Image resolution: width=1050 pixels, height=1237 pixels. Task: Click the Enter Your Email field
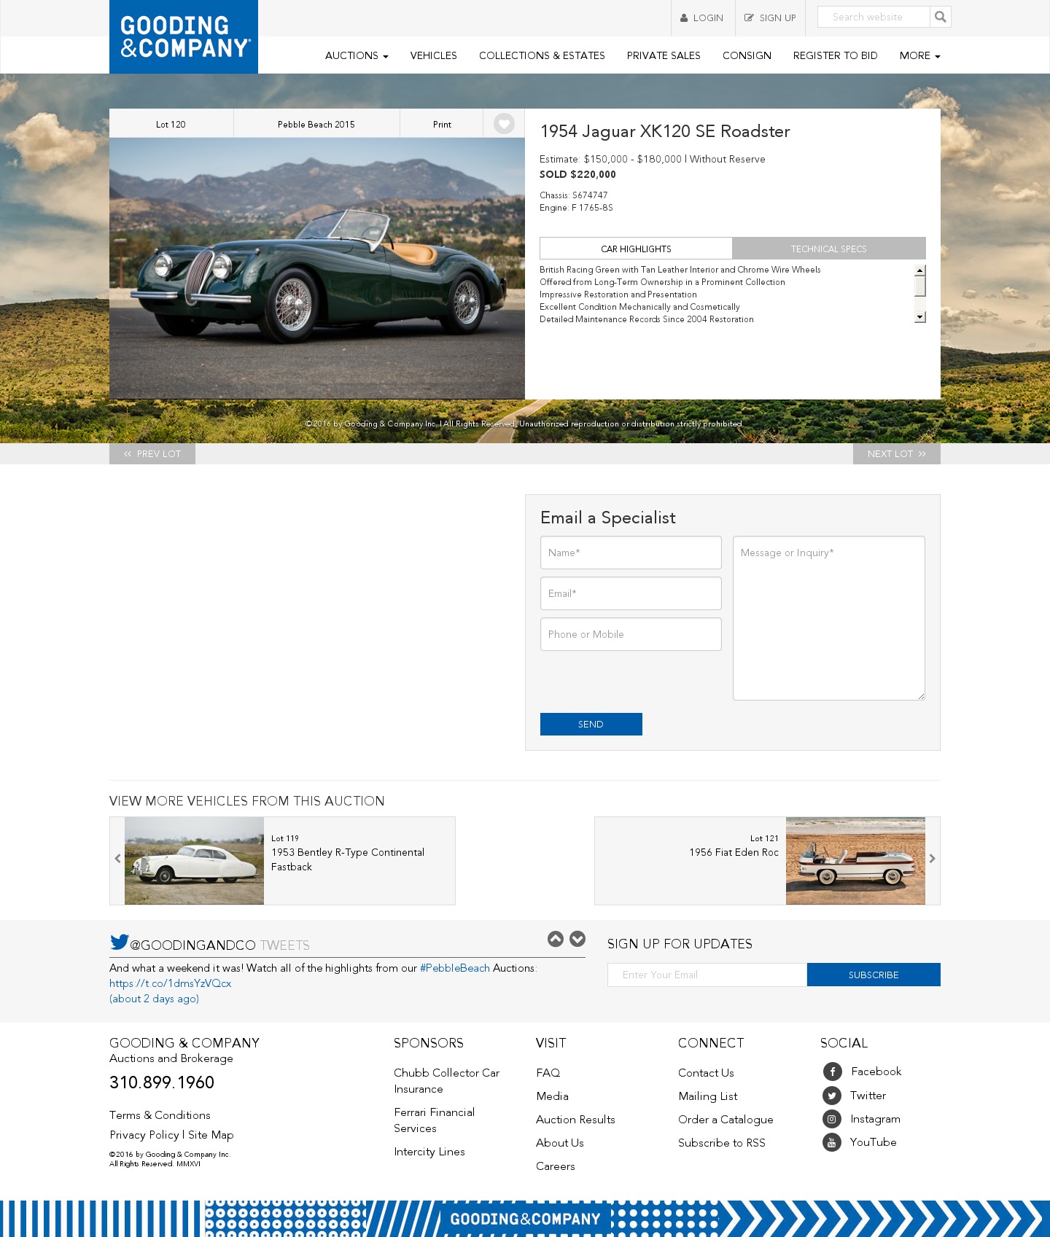[x=707, y=975]
